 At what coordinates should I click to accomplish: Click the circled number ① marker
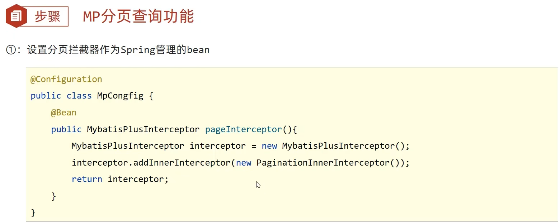click(x=11, y=50)
